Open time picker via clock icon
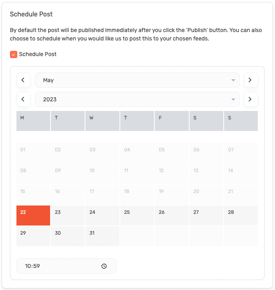The width and height of the screenshot is (275, 290). [x=104, y=266]
